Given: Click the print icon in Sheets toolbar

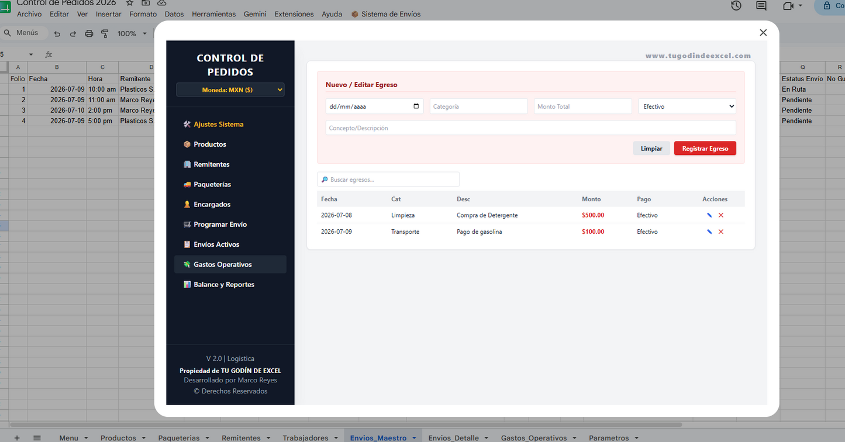Looking at the screenshot, I should [89, 33].
